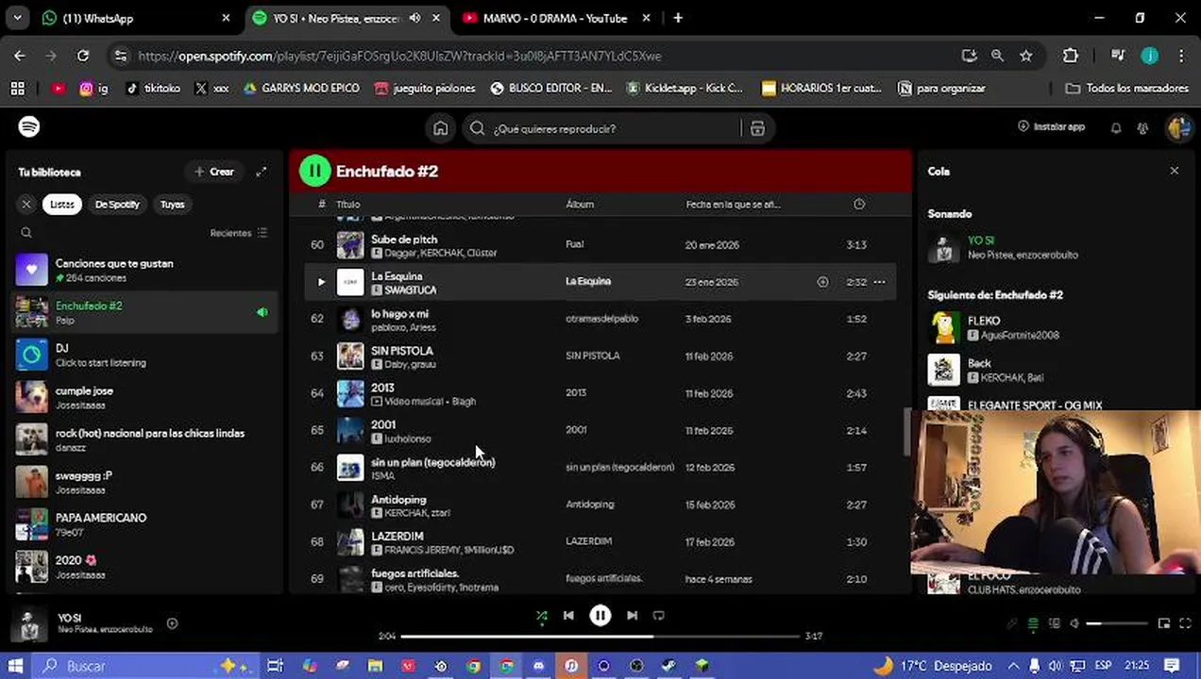Toggle the queue view icon (green)
This screenshot has height=679, width=1201.
coord(1033,623)
